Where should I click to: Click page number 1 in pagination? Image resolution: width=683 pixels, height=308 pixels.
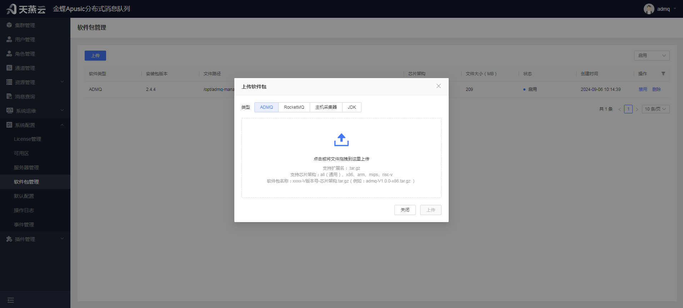[628, 109]
